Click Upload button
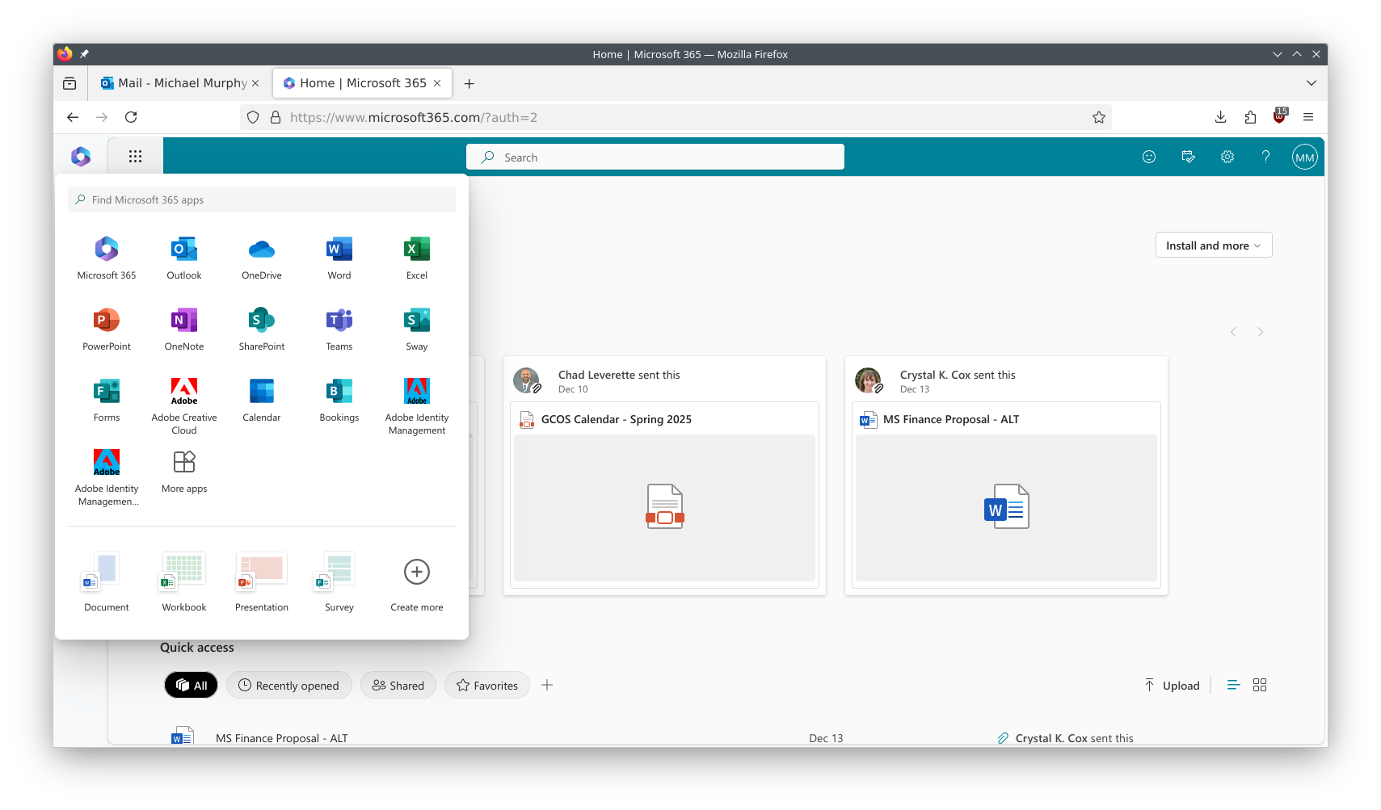This screenshot has width=1381, height=810. pyautogui.click(x=1173, y=685)
